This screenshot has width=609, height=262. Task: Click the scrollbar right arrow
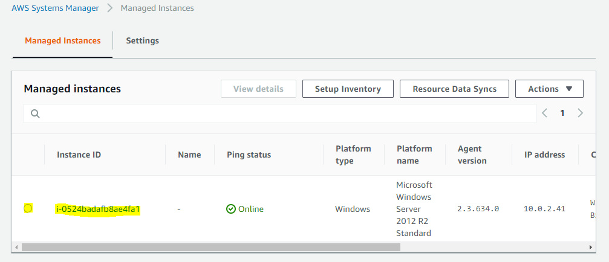pos(591,247)
